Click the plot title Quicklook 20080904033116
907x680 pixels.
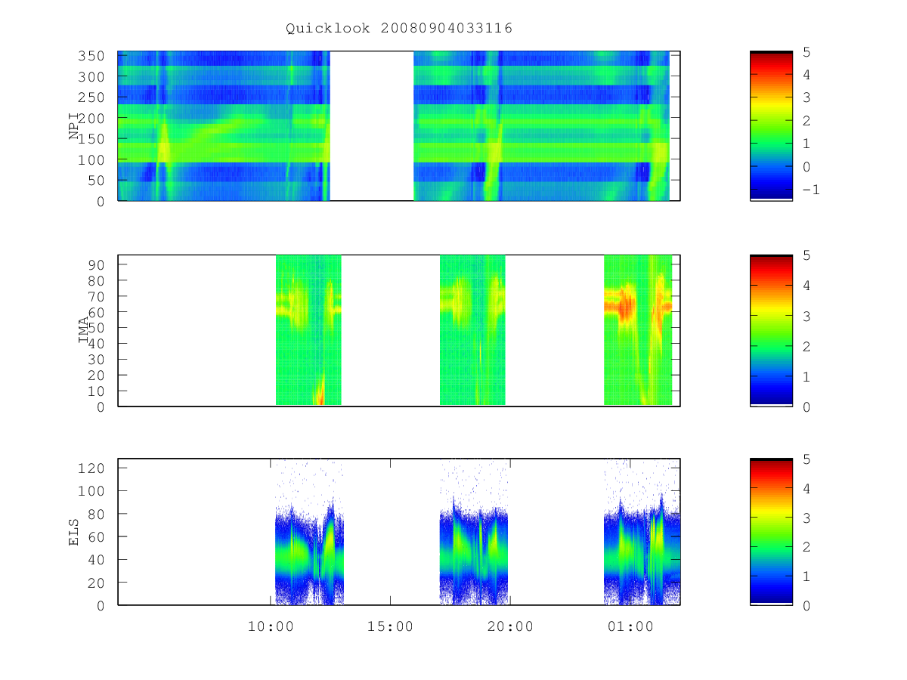click(399, 28)
